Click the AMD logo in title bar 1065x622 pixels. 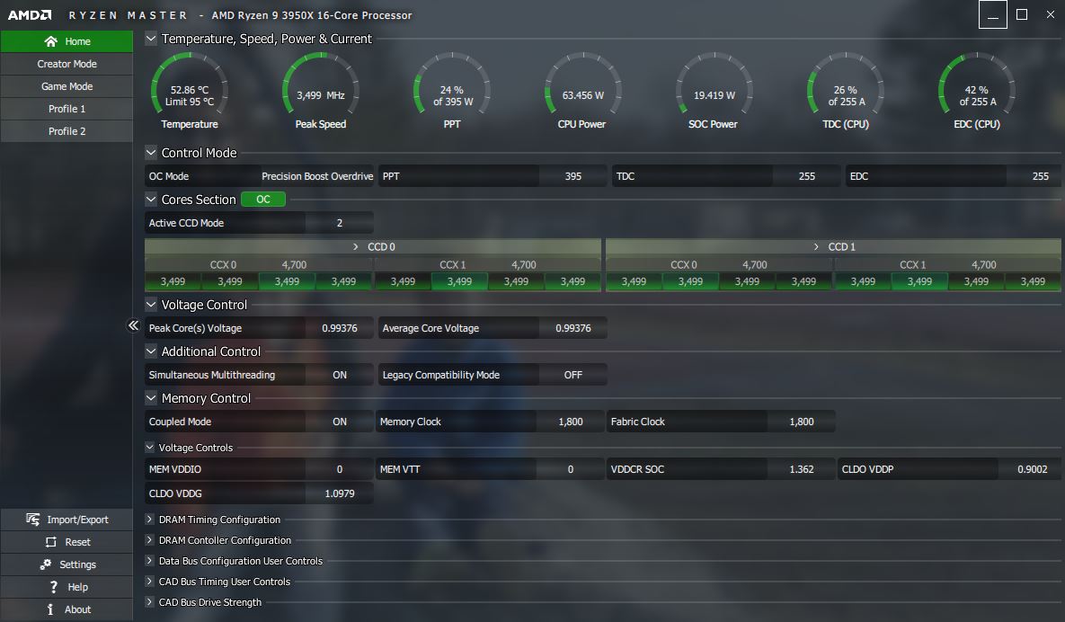[x=30, y=15]
